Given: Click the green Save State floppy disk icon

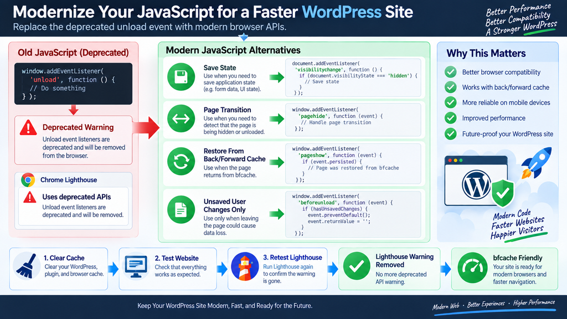Looking at the screenshot, I should tap(181, 76).
